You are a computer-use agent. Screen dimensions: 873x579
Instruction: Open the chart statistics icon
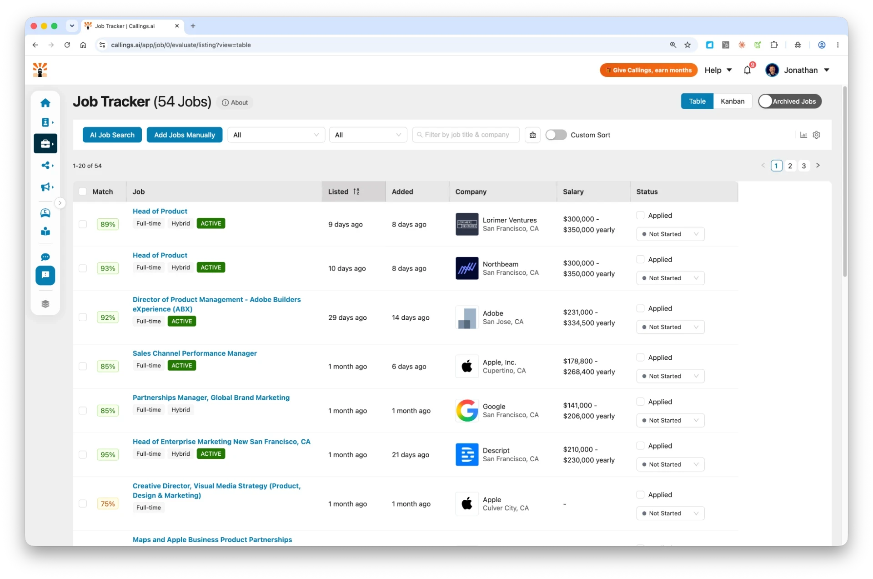tap(803, 135)
